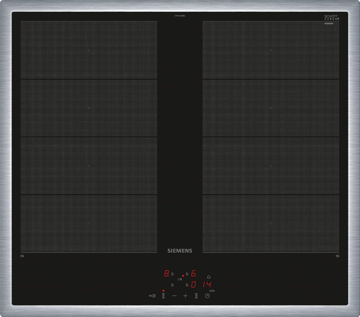Viewport: 360px width, 317px height.
Task: Select the left flex zone icon under the red dot
Action: point(163,296)
